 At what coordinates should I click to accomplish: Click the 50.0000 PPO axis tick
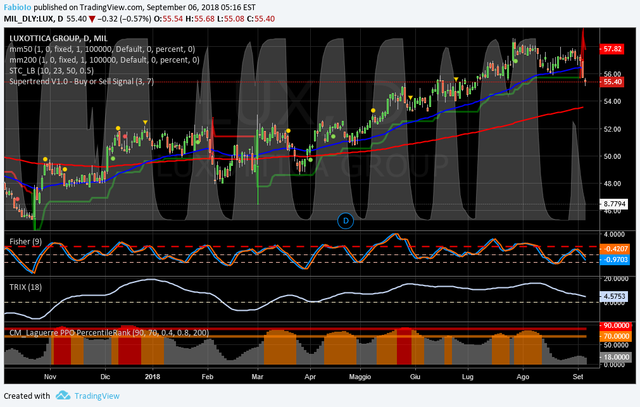(x=615, y=346)
